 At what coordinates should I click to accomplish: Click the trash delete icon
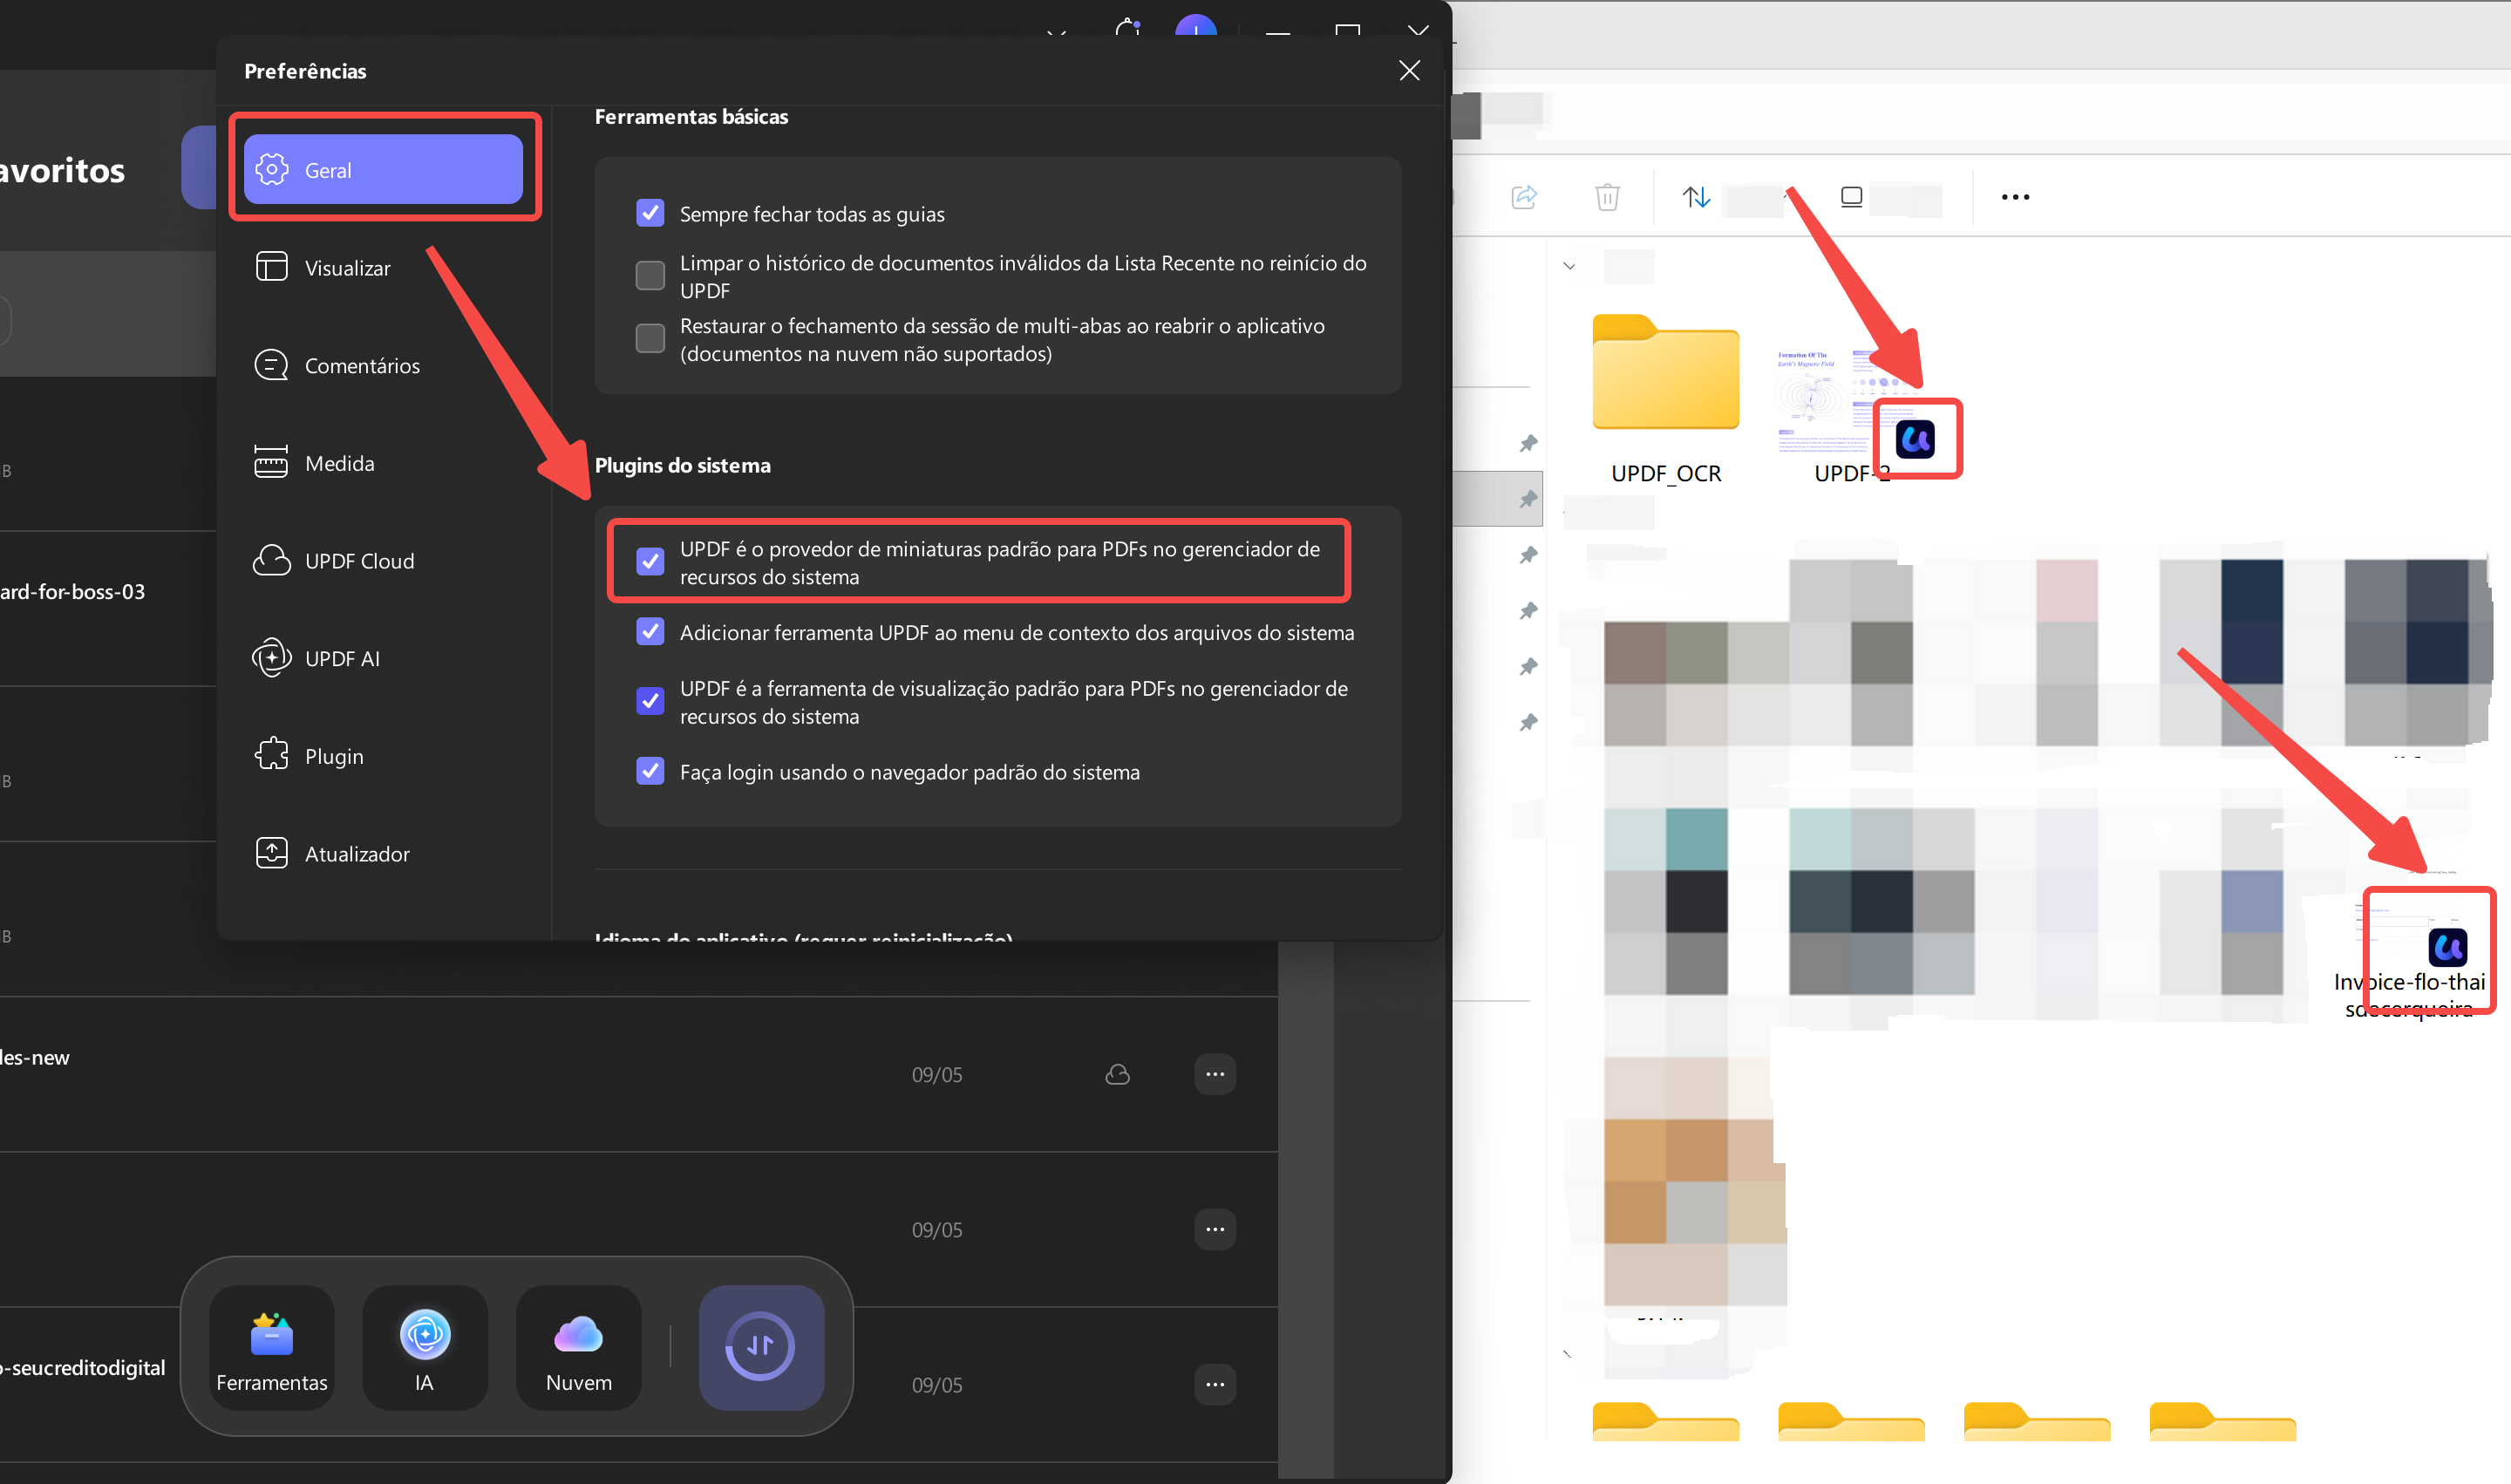coord(1607,196)
